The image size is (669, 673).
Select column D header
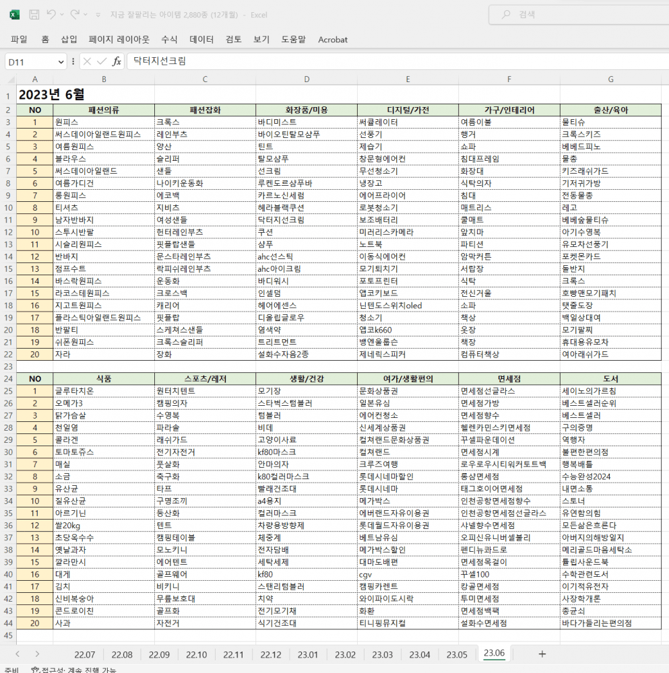click(x=307, y=79)
